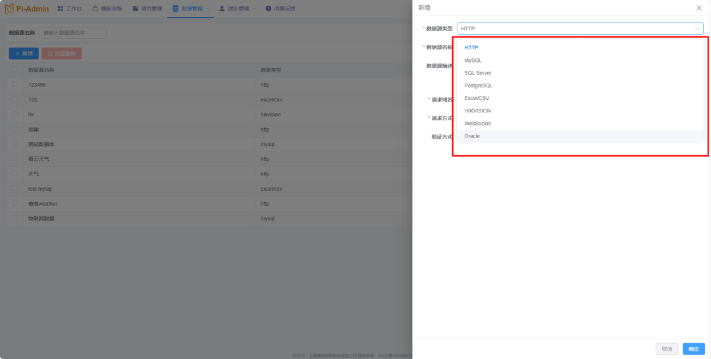The height and width of the screenshot is (359, 711).
Task: Click the 项目管理 chart icon
Action: pyautogui.click(x=135, y=9)
